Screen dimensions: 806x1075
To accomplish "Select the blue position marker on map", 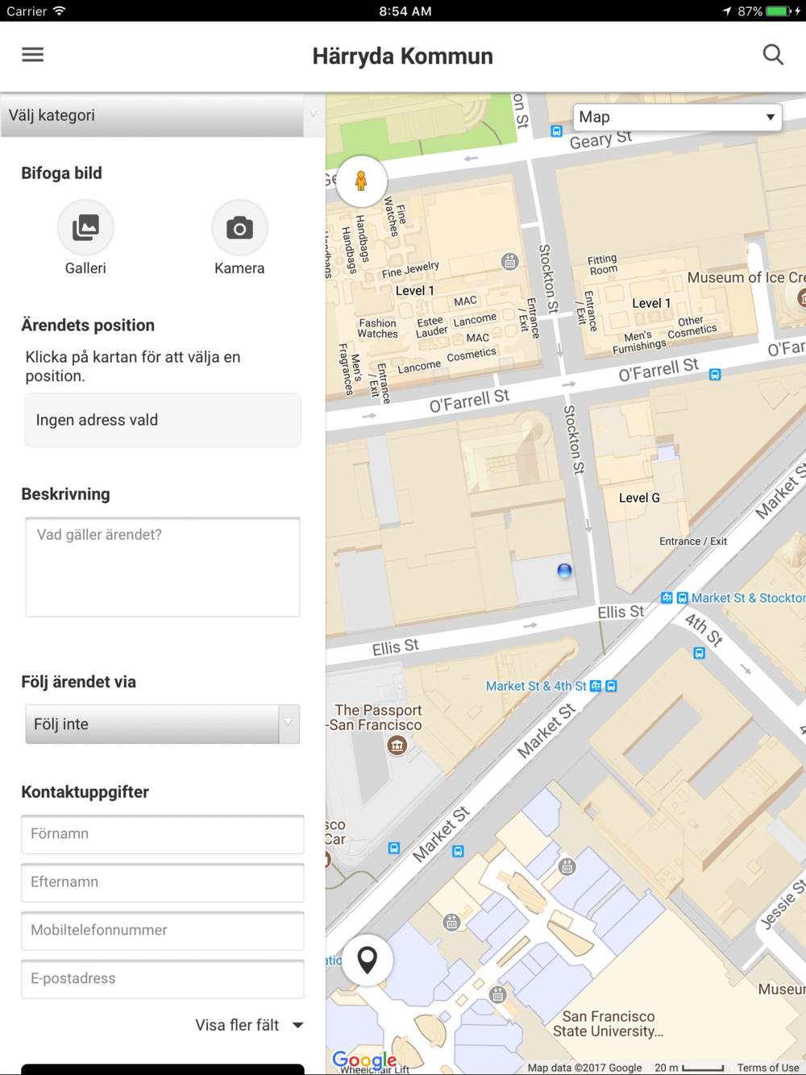I will 564,571.
